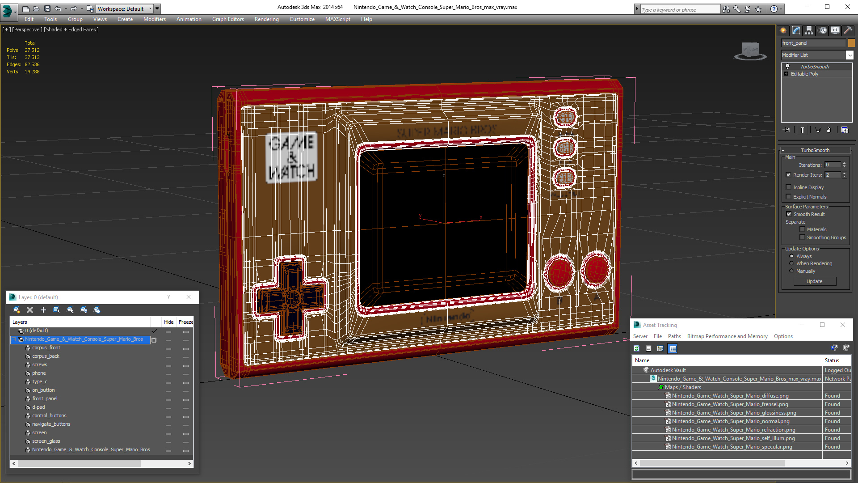
Task: Toggle TurboSmooth modifier lightbulb
Action: 787,66
